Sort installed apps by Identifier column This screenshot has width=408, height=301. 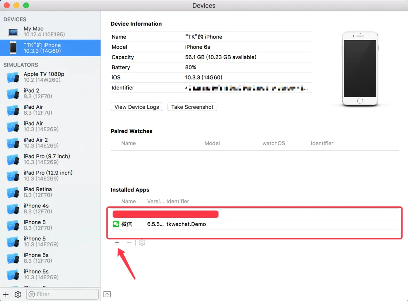tap(178, 201)
